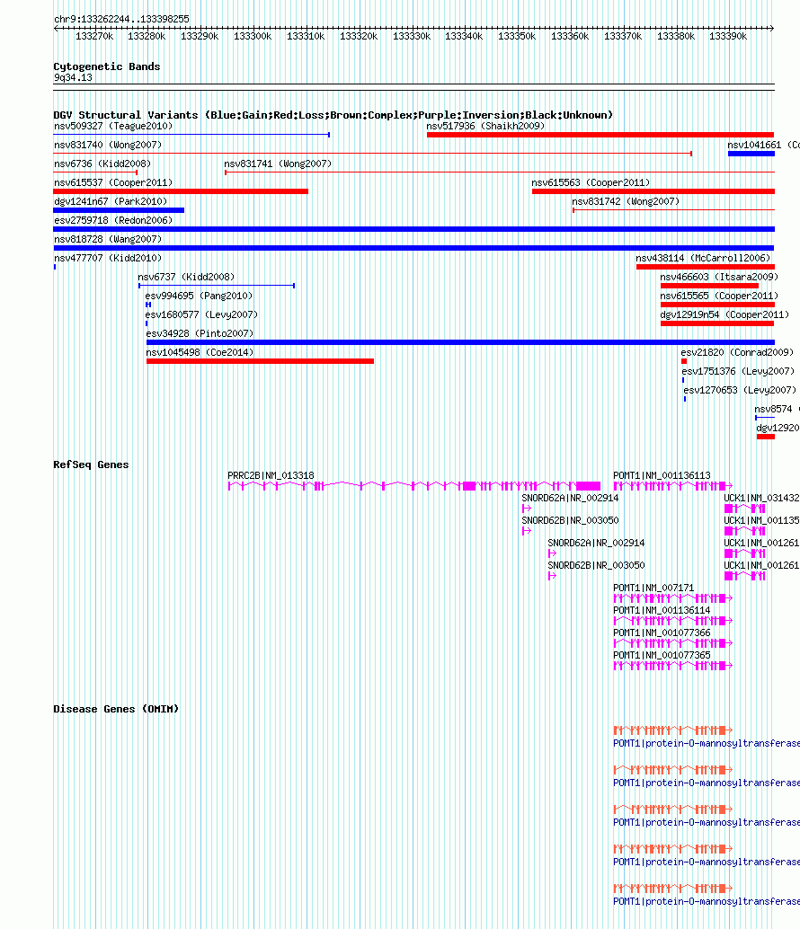This screenshot has width=800, height=929.
Task: Click the nsv477707 (Kidd2010) label
Action: click(x=108, y=259)
